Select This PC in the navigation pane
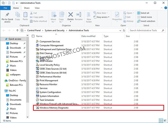Screen dimensions: 168x123 [10, 91]
